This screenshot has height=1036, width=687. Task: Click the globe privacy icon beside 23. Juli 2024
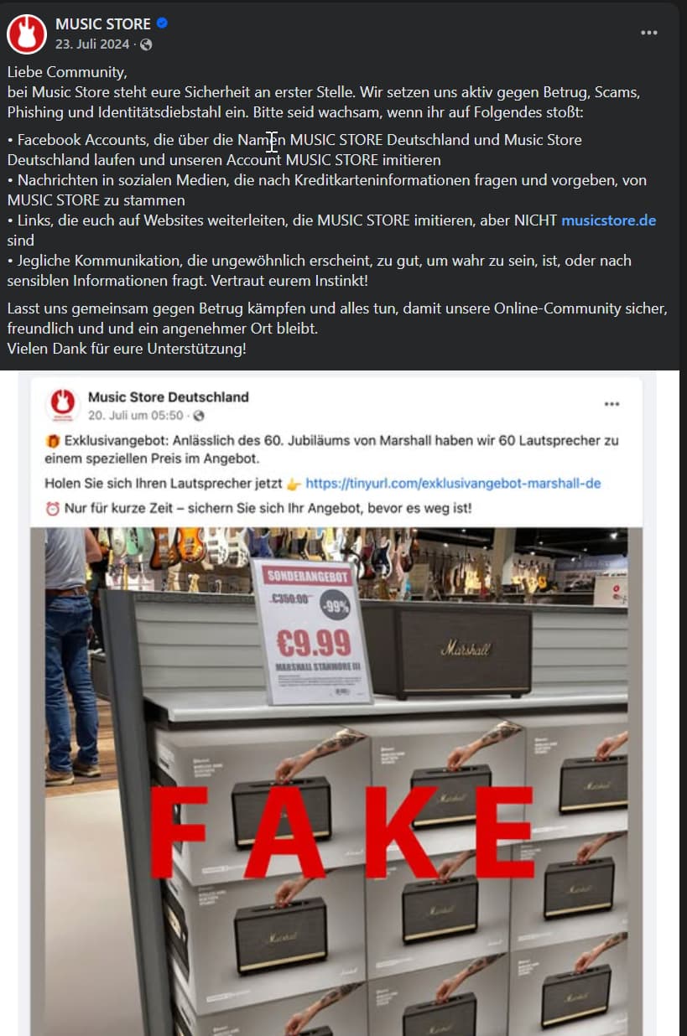click(x=147, y=44)
